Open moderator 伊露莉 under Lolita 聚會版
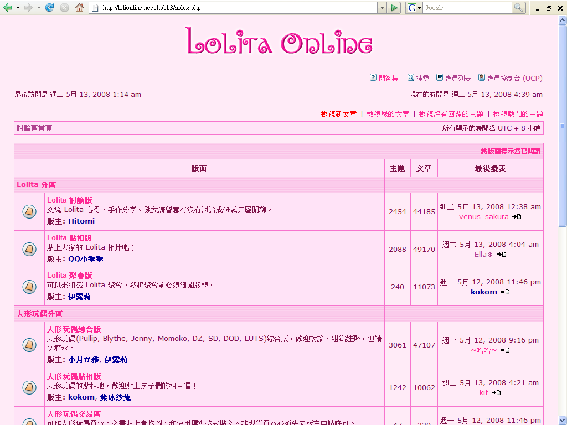The image size is (567, 425). [x=80, y=297]
